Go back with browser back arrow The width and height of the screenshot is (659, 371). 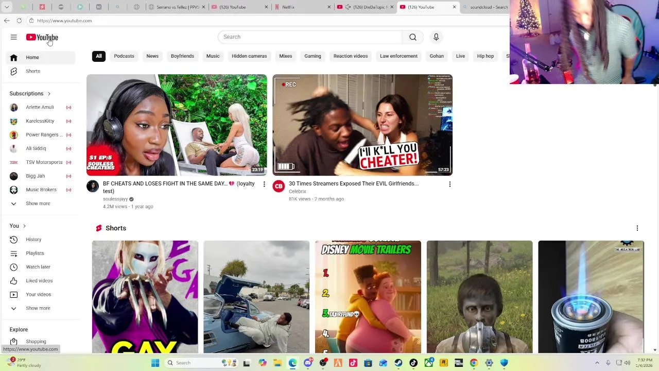(x=7, y=21)
